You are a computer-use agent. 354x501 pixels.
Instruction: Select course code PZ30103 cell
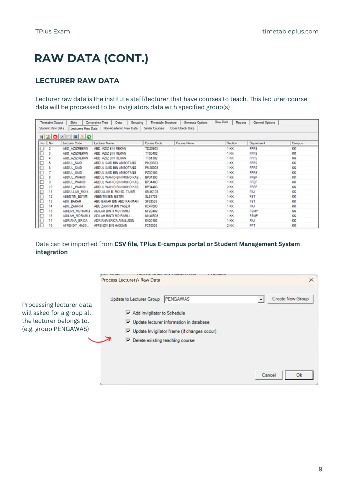pos(151,172)
